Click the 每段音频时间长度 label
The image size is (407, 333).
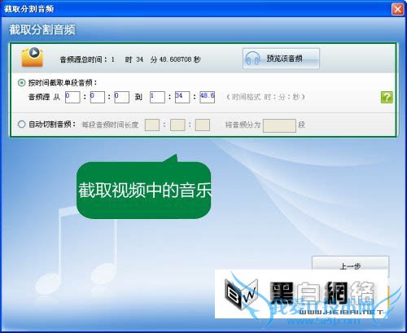click(110, 125)
